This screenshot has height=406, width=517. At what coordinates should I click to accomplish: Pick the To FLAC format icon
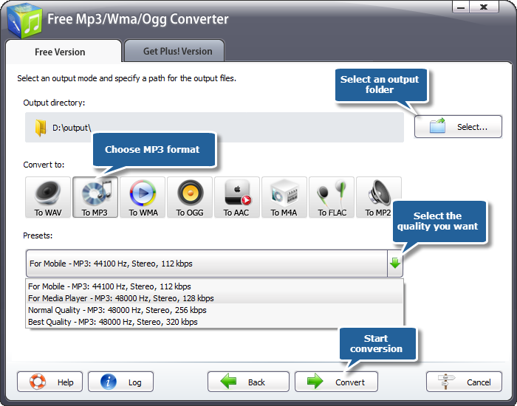tap(332, 197)
